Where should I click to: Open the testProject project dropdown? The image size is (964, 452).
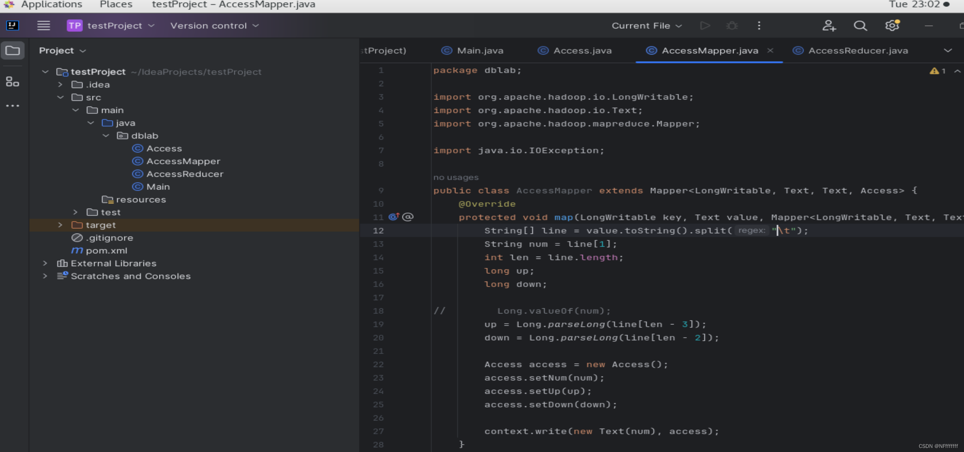(x=111, y=25)
